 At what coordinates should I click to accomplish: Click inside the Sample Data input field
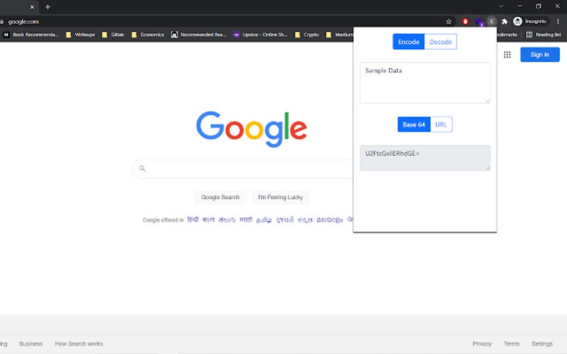coord(425,82)
